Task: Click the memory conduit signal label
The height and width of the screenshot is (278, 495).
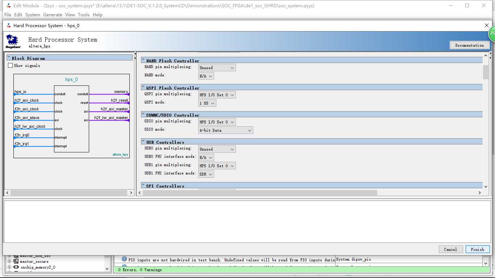Action: point(121,92)
